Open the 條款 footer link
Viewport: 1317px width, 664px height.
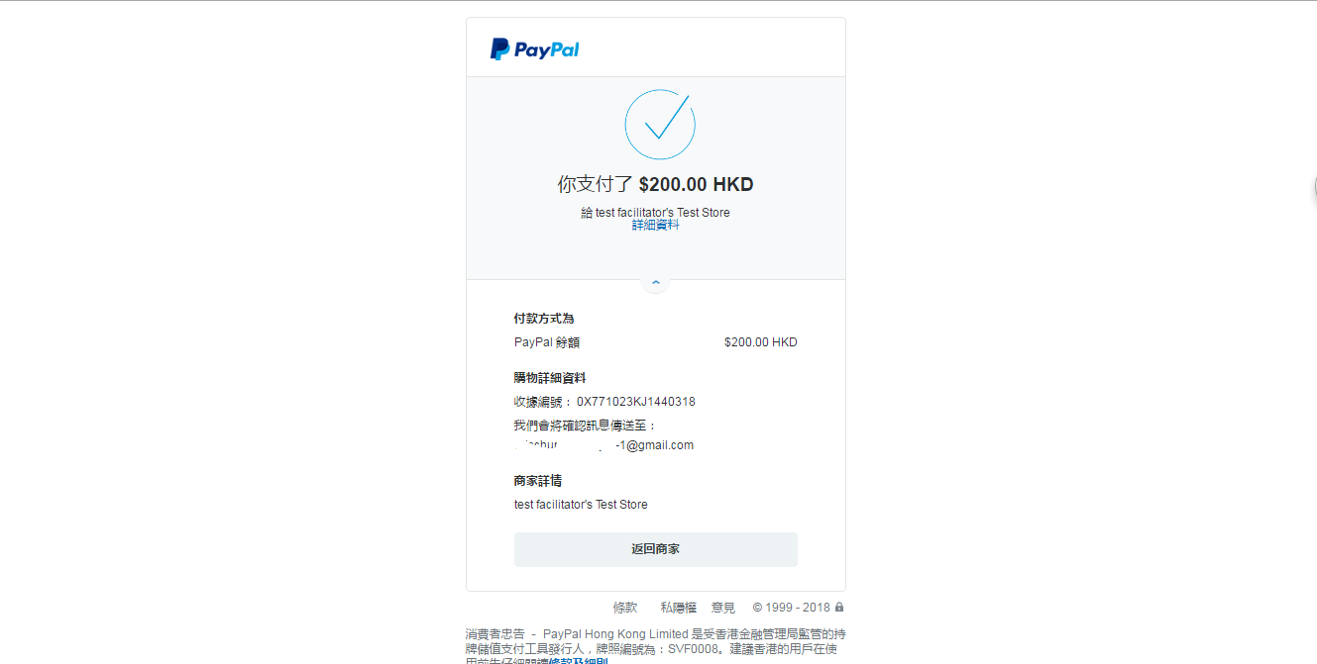(x=625, y=608)
